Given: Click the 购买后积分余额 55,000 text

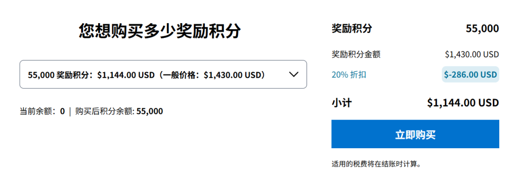Looking at the screenshot, I should (119, 111).
